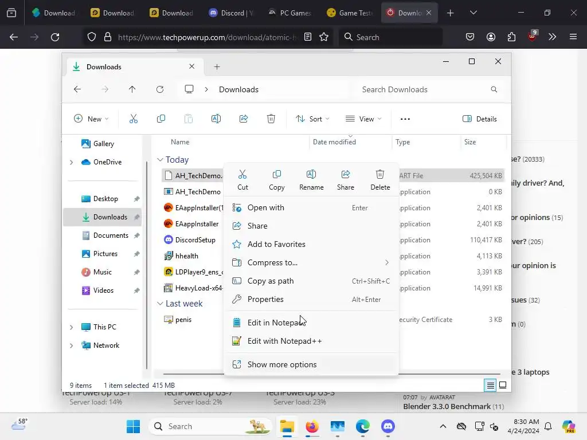Screen dimensions: 587x440
Task: Switch to the details list view icon in the status bar
Action: click(490, 385)
